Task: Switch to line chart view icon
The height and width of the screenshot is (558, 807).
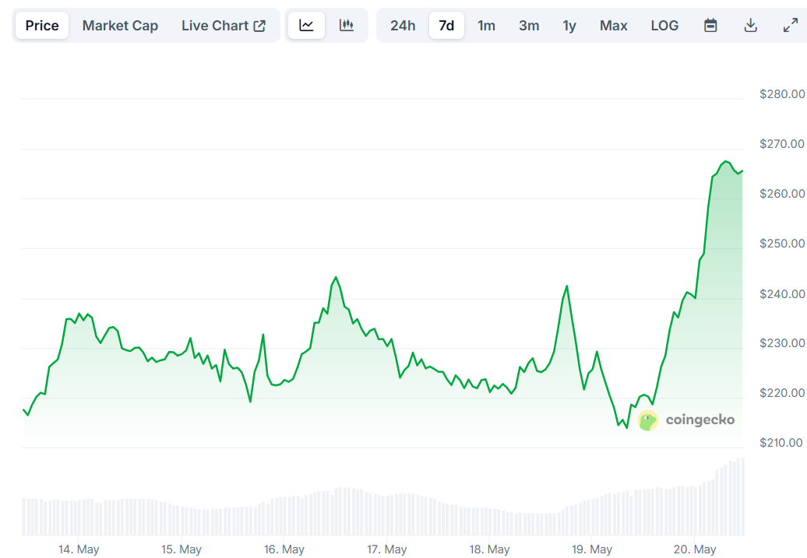Action: 306,25
